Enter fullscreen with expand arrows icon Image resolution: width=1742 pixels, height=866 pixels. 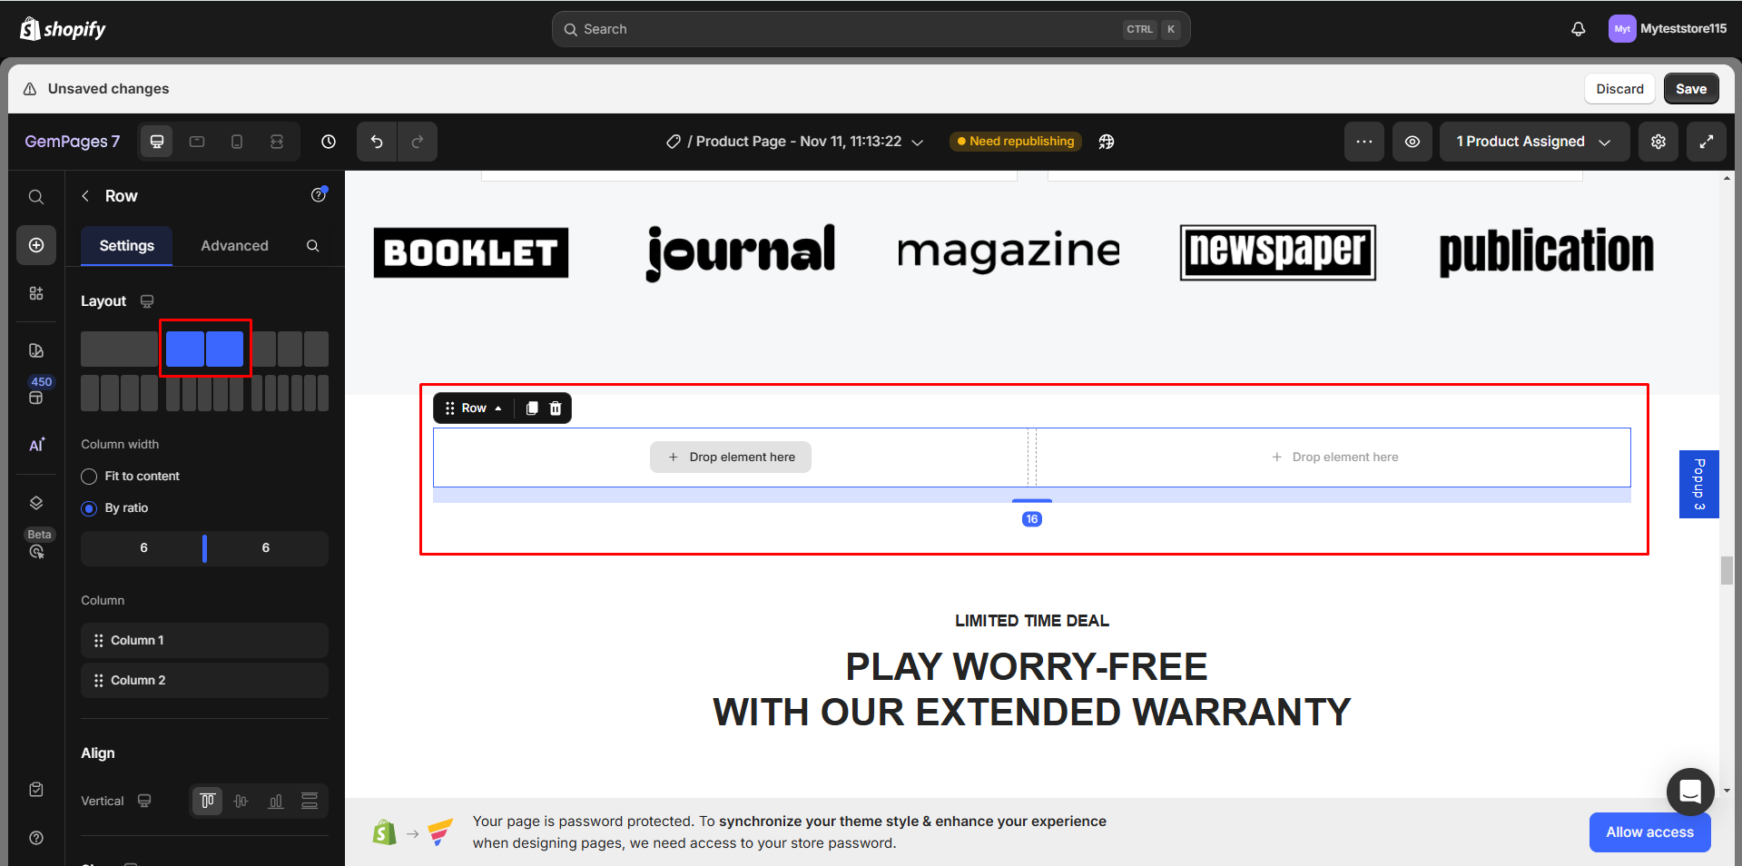[1706, 142]
